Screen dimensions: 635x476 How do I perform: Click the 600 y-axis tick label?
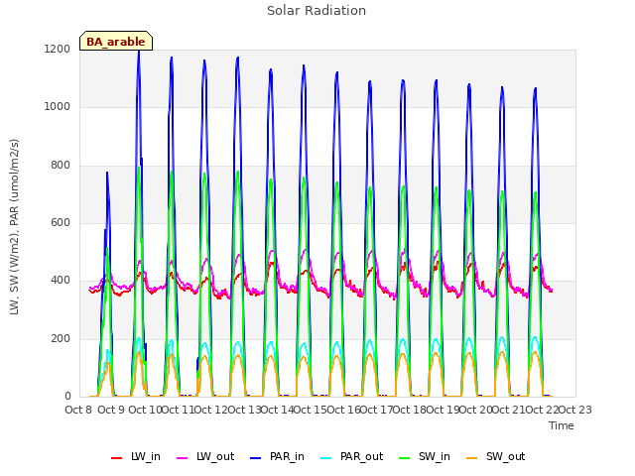(x=61, y=222)
